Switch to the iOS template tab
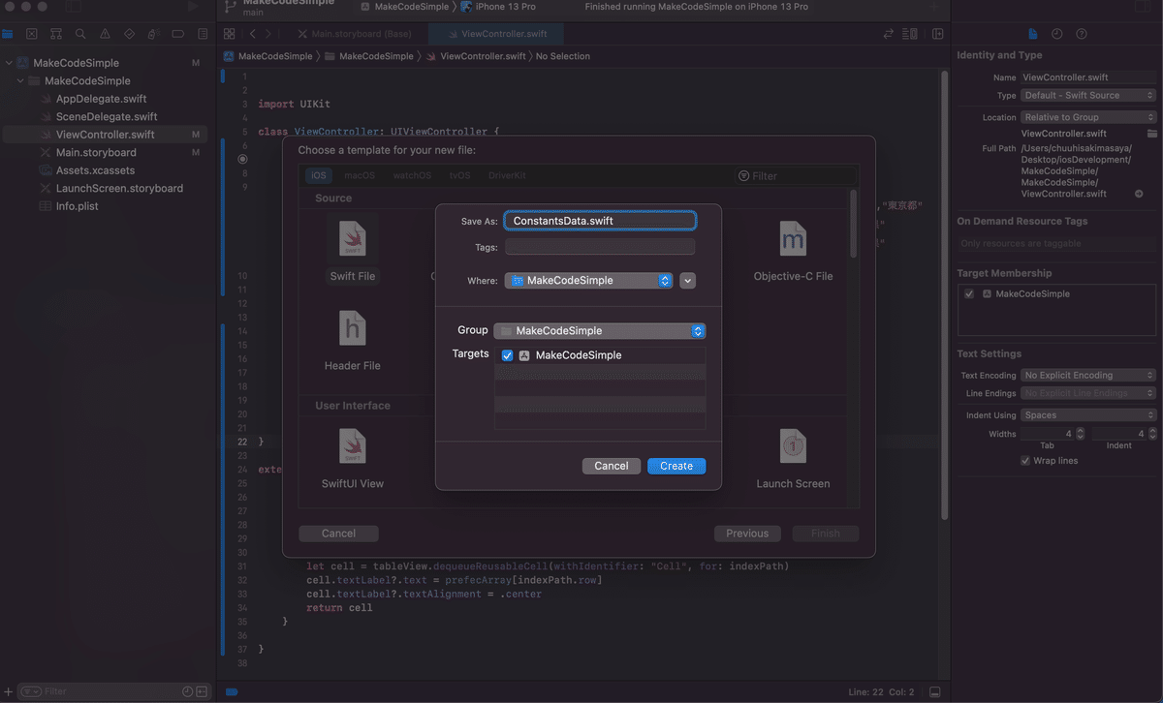 (319, 176)
